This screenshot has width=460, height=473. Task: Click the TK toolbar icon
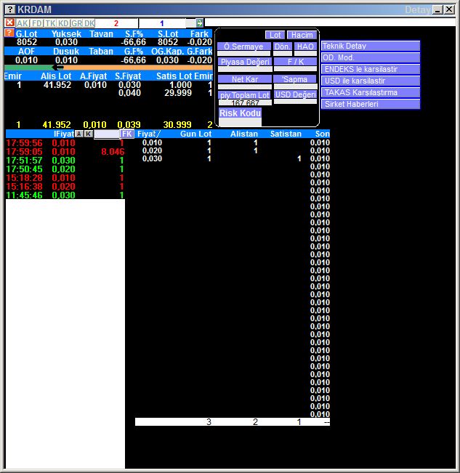tap(50, 23)
